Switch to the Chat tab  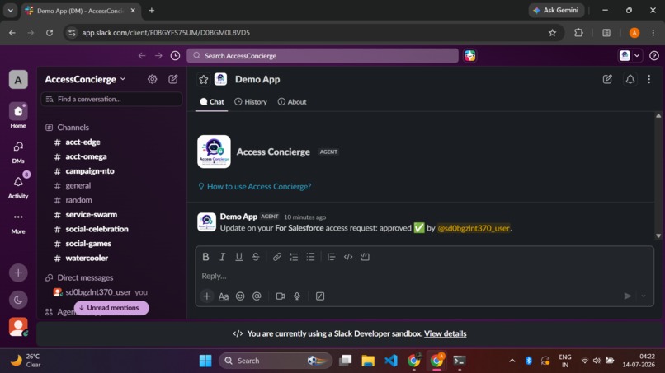point(212,101)
